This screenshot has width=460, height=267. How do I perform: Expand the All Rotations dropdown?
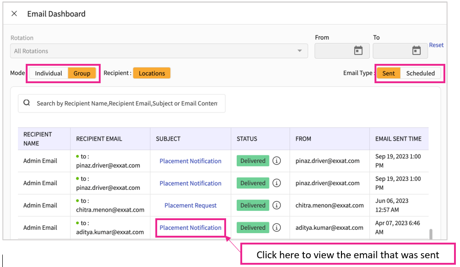pos(300,51)
